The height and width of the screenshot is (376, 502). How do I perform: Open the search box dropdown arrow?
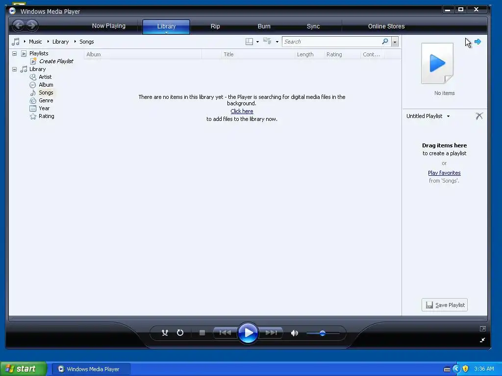click(x=395, y=42)
